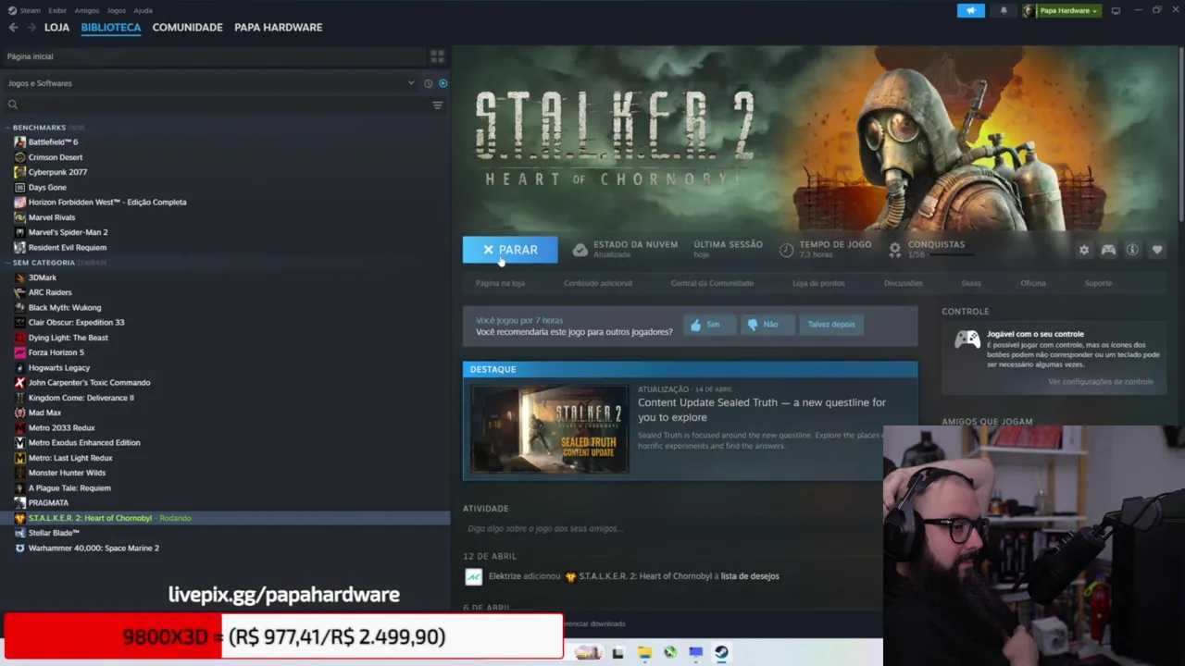This screenshot has width=1185, height=666.
Task: Open Loja de pontos tab
Action: point(818,283)
